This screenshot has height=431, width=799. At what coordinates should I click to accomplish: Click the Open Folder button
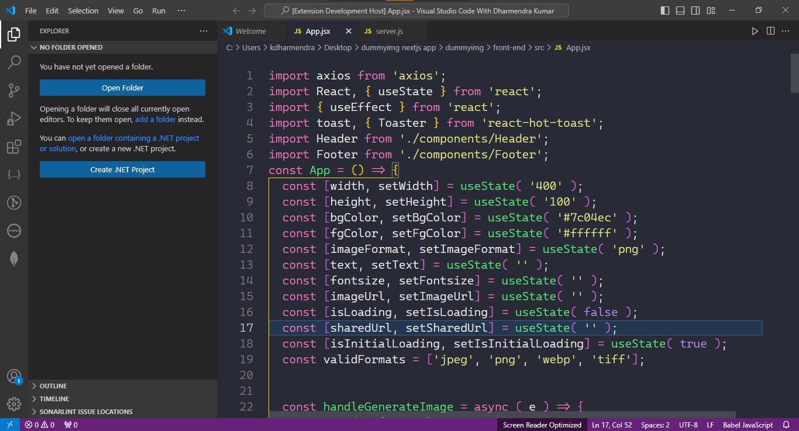point(122,88)
